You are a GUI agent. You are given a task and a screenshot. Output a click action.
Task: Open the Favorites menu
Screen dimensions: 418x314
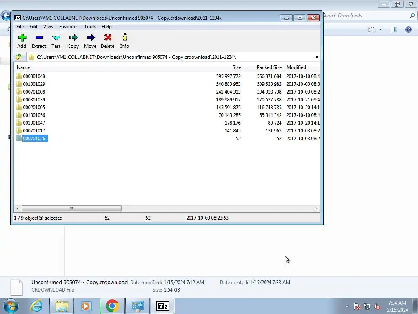point(69,27)
